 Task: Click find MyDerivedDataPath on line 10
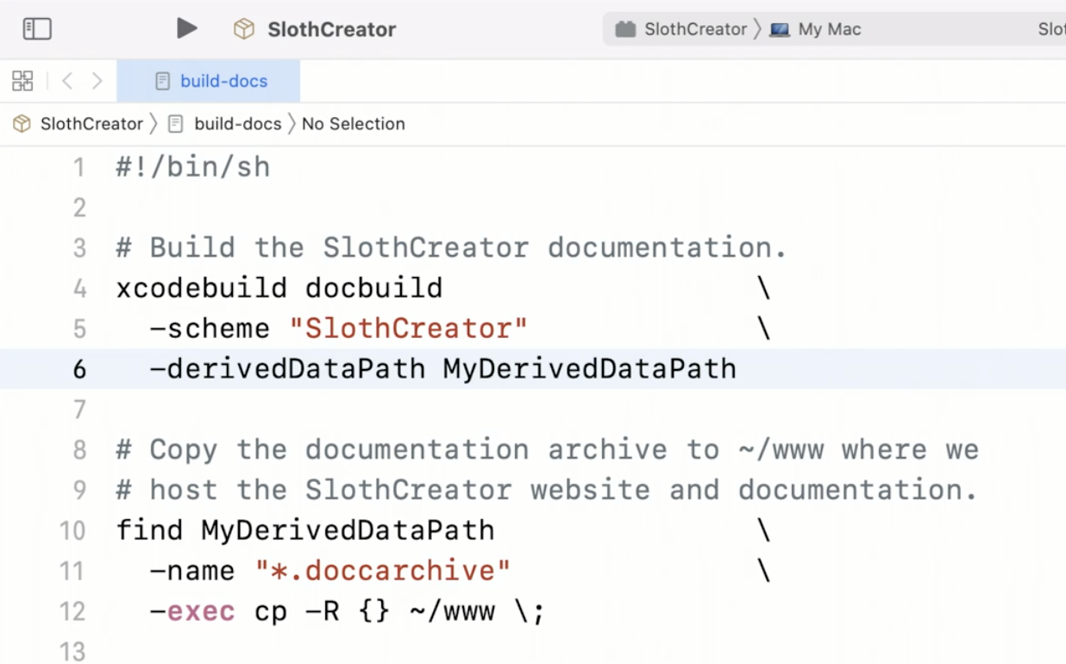(305, 530)
